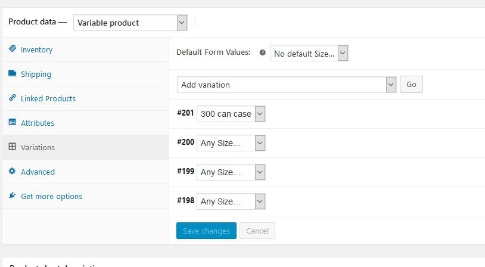Click the Attributes panel icon
Viewport: 485px width, 267px height.
(13, 122)
